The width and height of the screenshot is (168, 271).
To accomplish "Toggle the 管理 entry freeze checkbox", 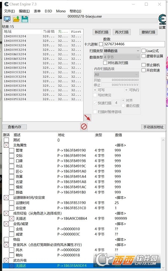I will 12,150.
